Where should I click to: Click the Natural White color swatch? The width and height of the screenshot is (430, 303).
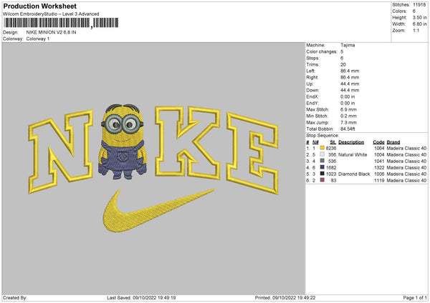[322, 154]
